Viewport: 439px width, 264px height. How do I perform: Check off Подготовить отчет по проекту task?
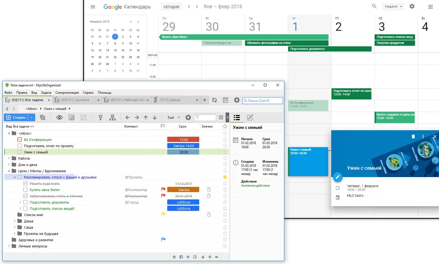click(20, 146)
